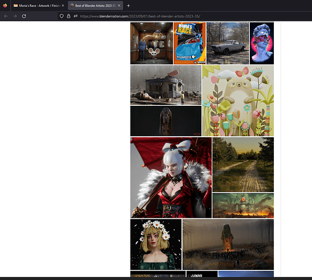Open the Canon artwork thumbnail
Image resolution: width=312 pixels, height=280 pixels.
click(202, 274)
